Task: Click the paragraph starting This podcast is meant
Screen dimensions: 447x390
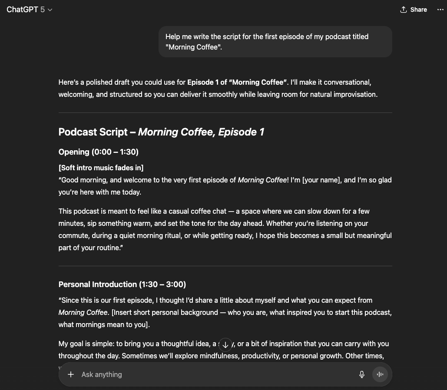Action: pyautogui.click(x=225, y=229)
